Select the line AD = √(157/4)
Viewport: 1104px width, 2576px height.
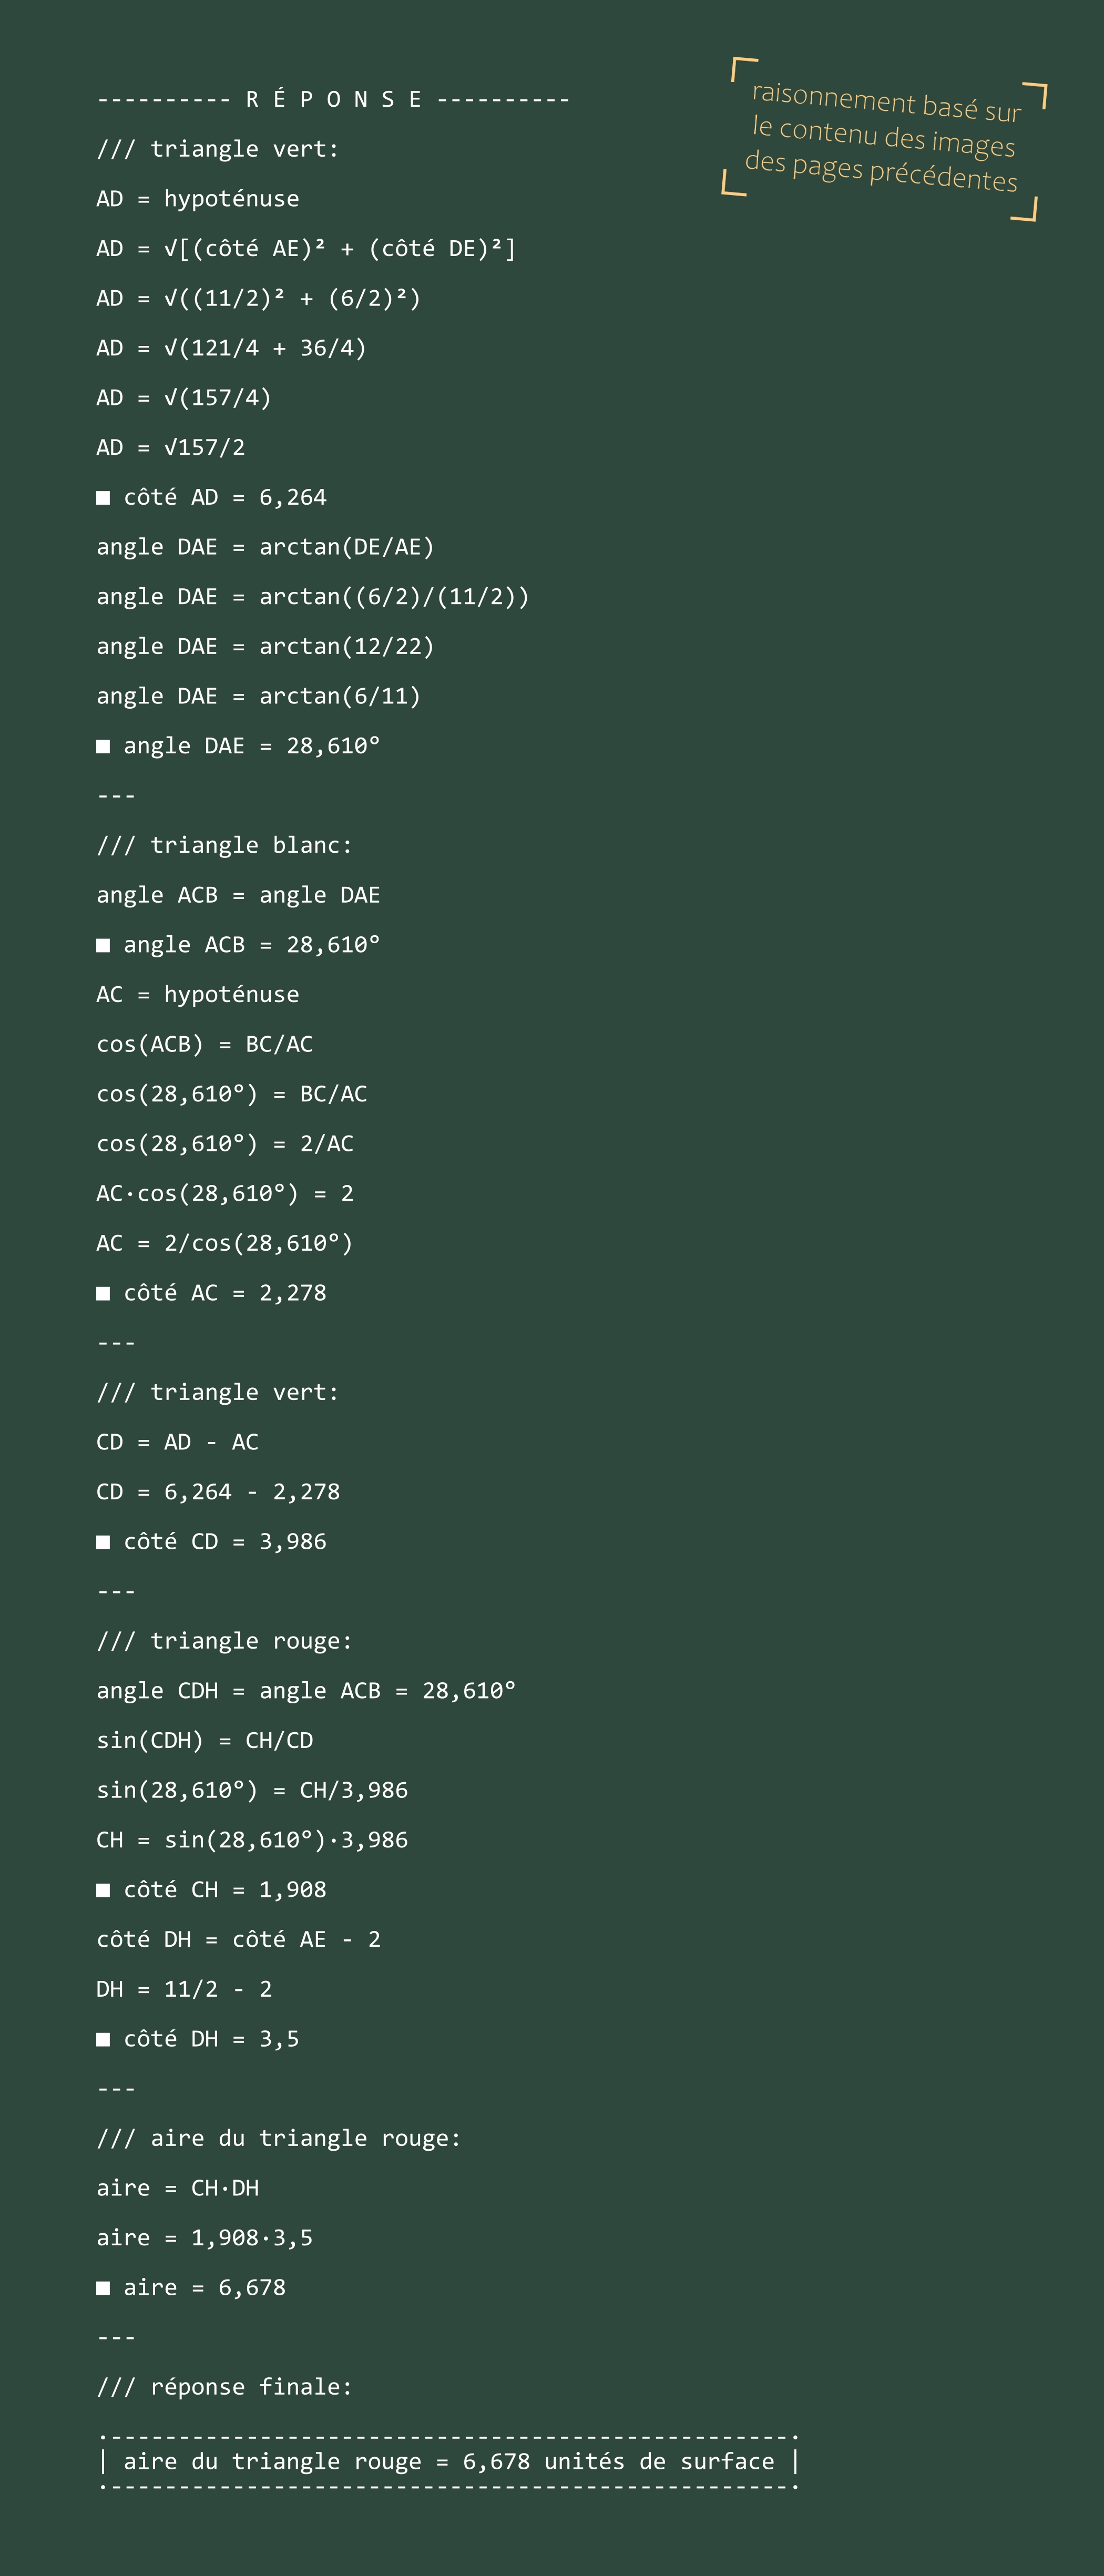coord(184,398)
